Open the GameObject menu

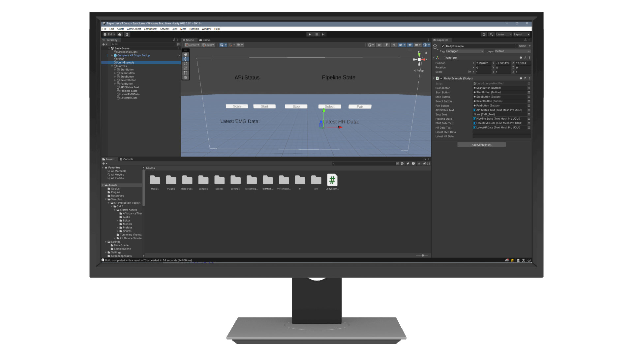click(134, 29)
